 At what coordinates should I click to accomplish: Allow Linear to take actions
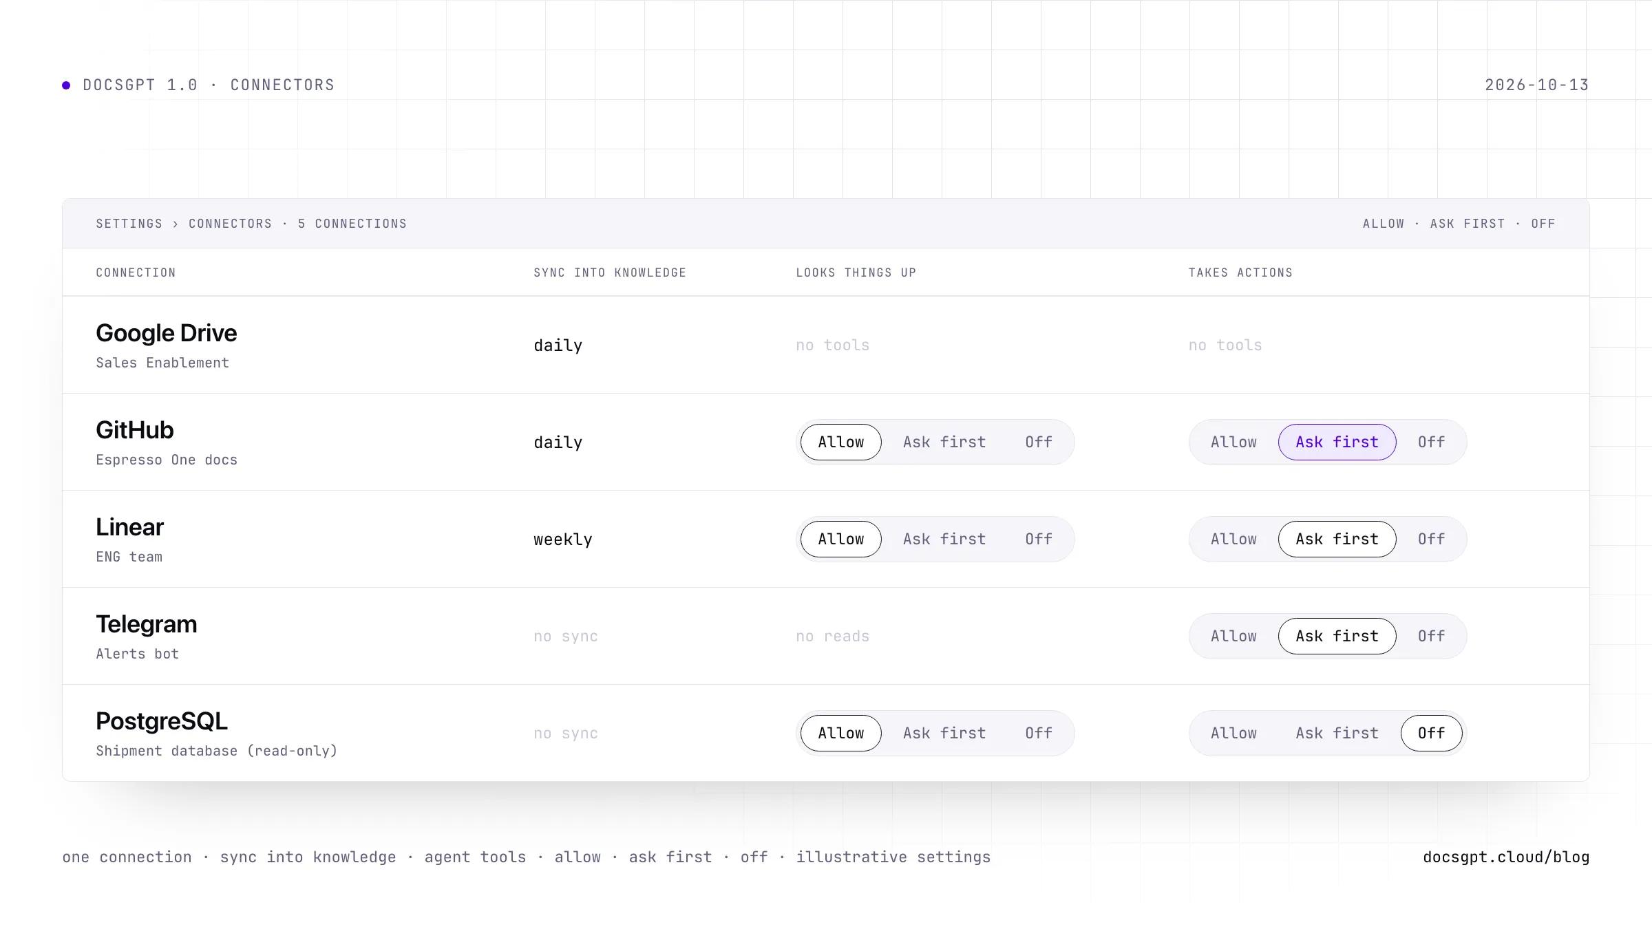[1233, 539]
